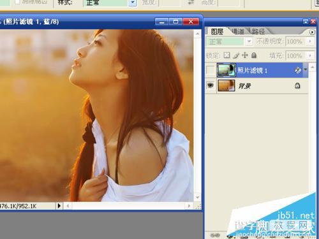Switch to the 图层 Layers tab
The width and height of the screenshot is (319, 239).
pyautogui.click(x=217, y=32)
